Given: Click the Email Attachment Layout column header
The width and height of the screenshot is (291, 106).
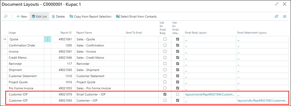Looking at the screenshot, I should pos(252,33).
